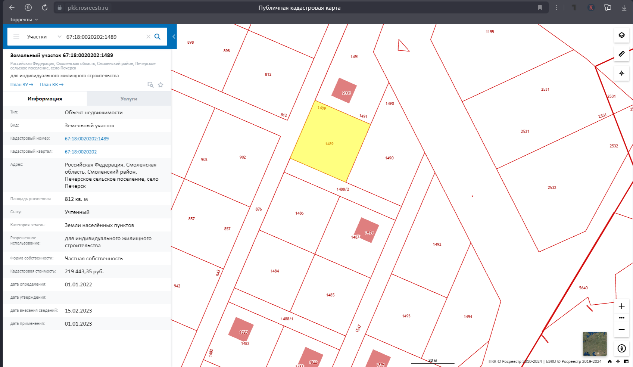Click the date value 15.02.2023
This screenshot has height=367, width=633.
click(78, 311)
